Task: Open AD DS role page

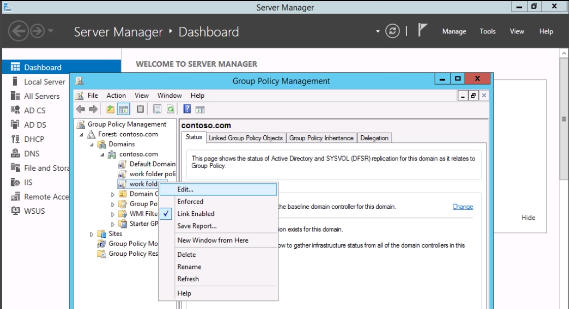Action: 35,125
